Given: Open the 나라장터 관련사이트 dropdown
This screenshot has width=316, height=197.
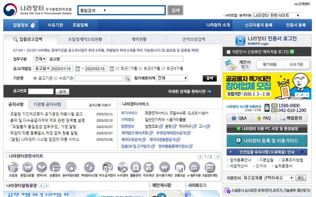Looking at the screenshot, I should pyautogui.click(x=276, y=15).
